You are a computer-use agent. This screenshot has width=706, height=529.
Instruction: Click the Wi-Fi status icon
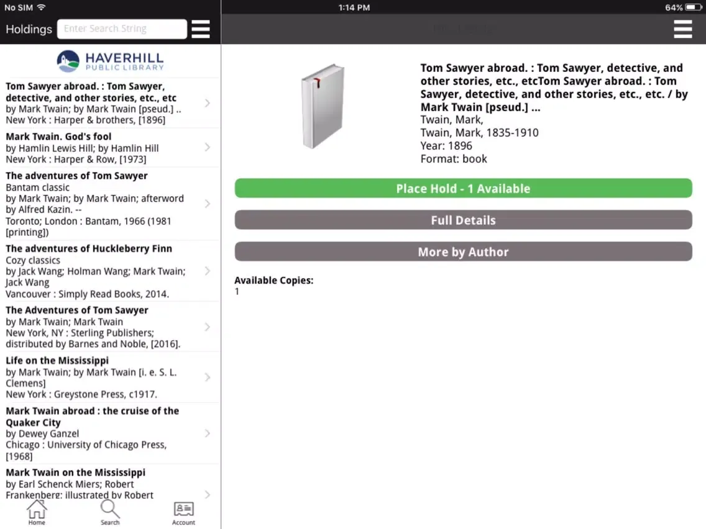[x=42, y=7]
